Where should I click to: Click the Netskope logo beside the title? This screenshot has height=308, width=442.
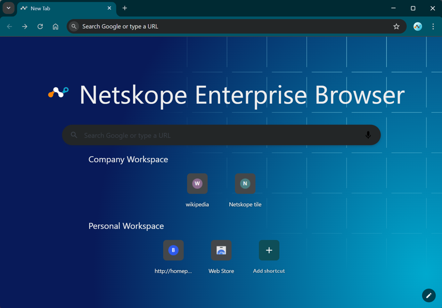coord(58,92)
